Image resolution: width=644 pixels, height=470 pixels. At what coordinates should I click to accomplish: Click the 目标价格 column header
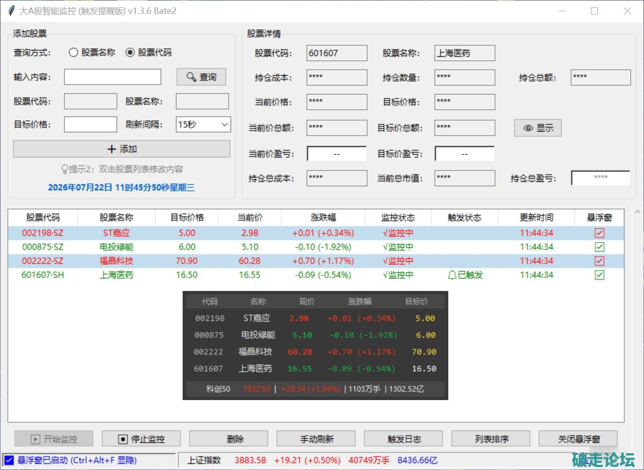(x=187, y=218)
